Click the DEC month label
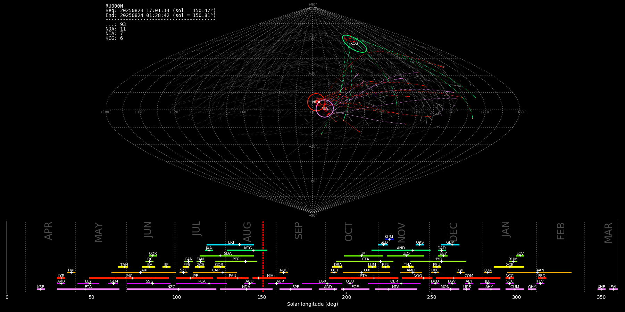This screenshot has height=312, width=625. pyautogui.click(x=453, y=232)
